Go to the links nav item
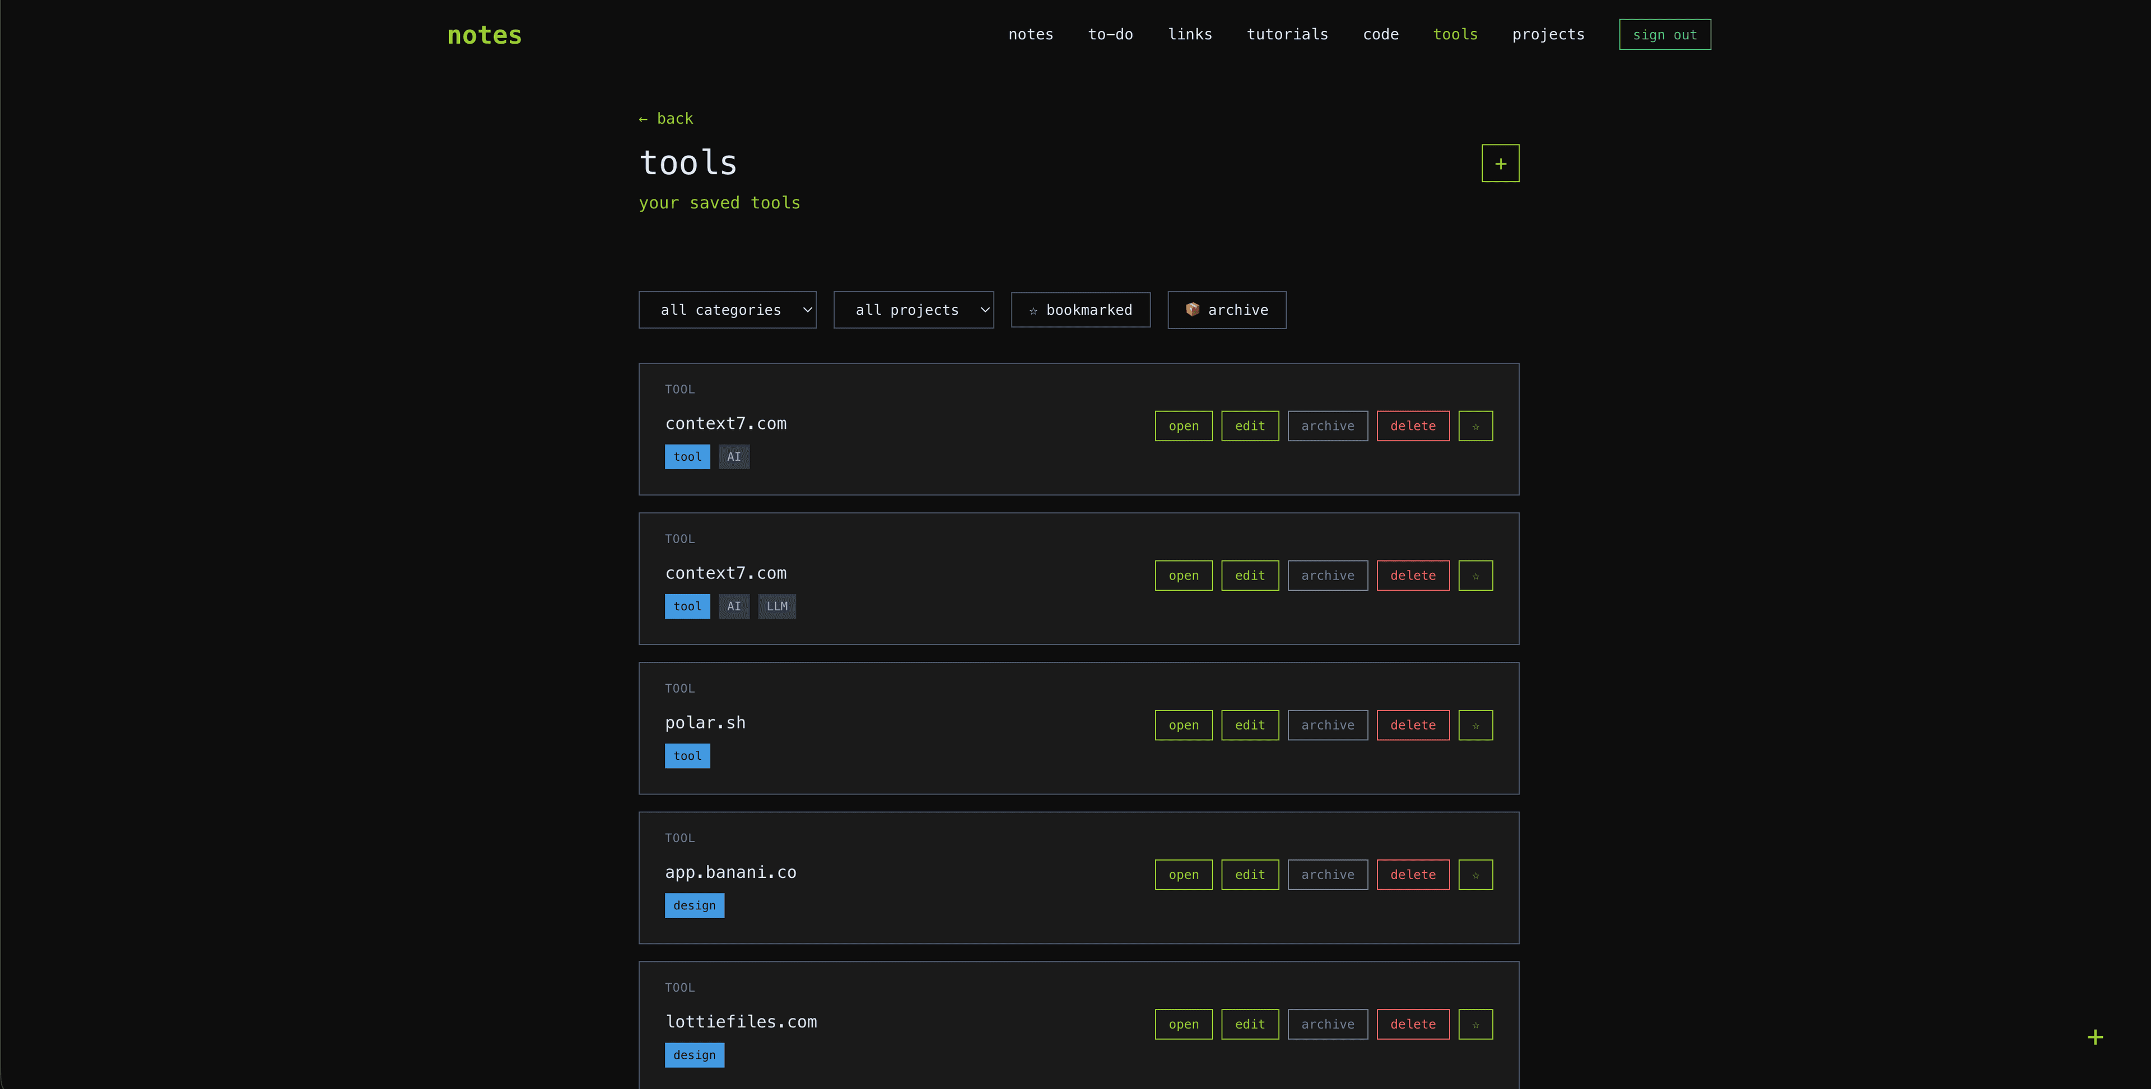The width and height of the screenshot is (2151, 1089). click(1190, 34)
